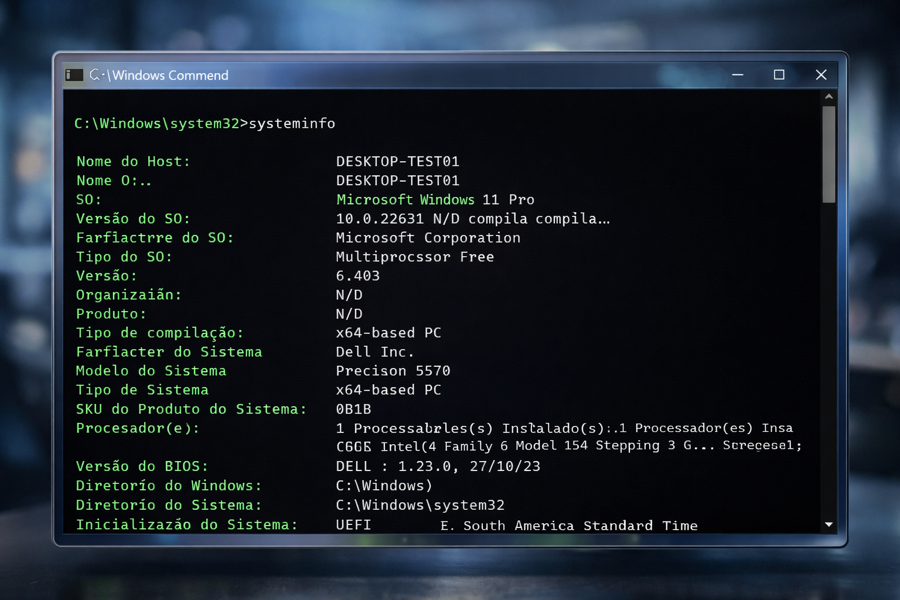Click the Command Prompt icon in title bar
This screenshot has height=600, width=900.
pos(74,75)
